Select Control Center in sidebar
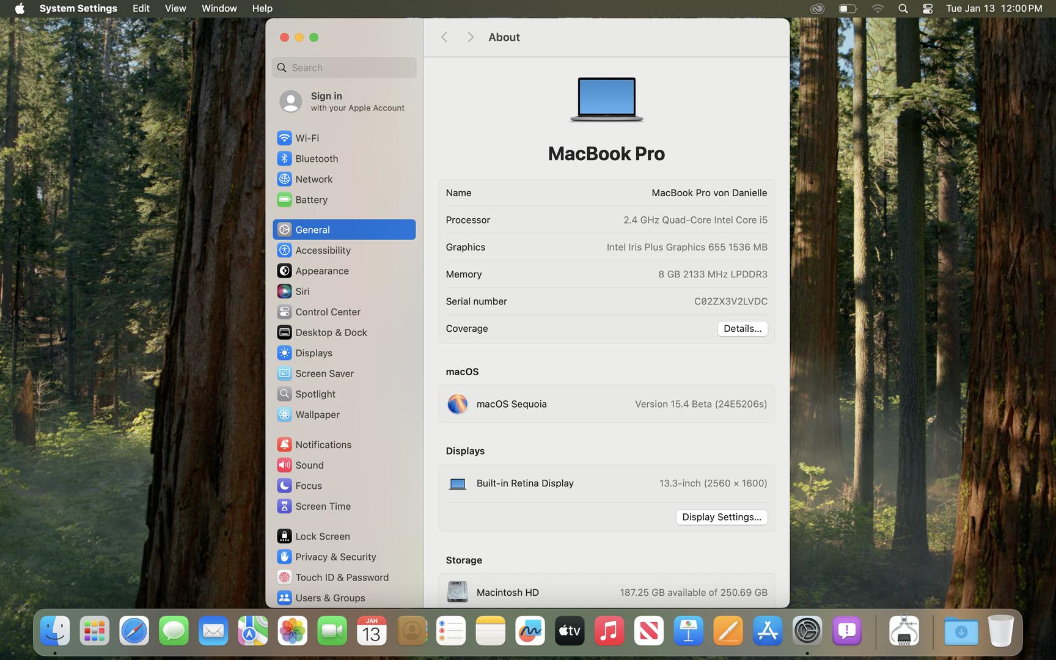Screen dimensions: 1056x660 pyautogui.click(x=328, y=312)
